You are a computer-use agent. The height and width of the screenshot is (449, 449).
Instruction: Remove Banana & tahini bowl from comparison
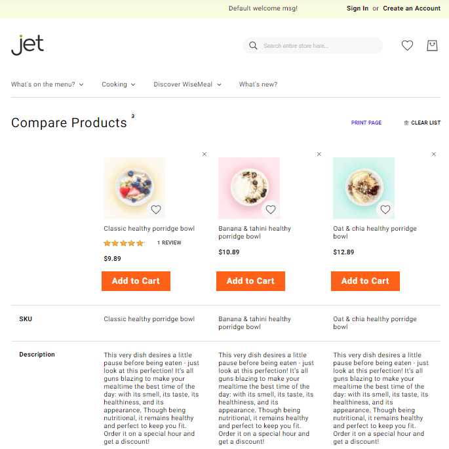319,154
